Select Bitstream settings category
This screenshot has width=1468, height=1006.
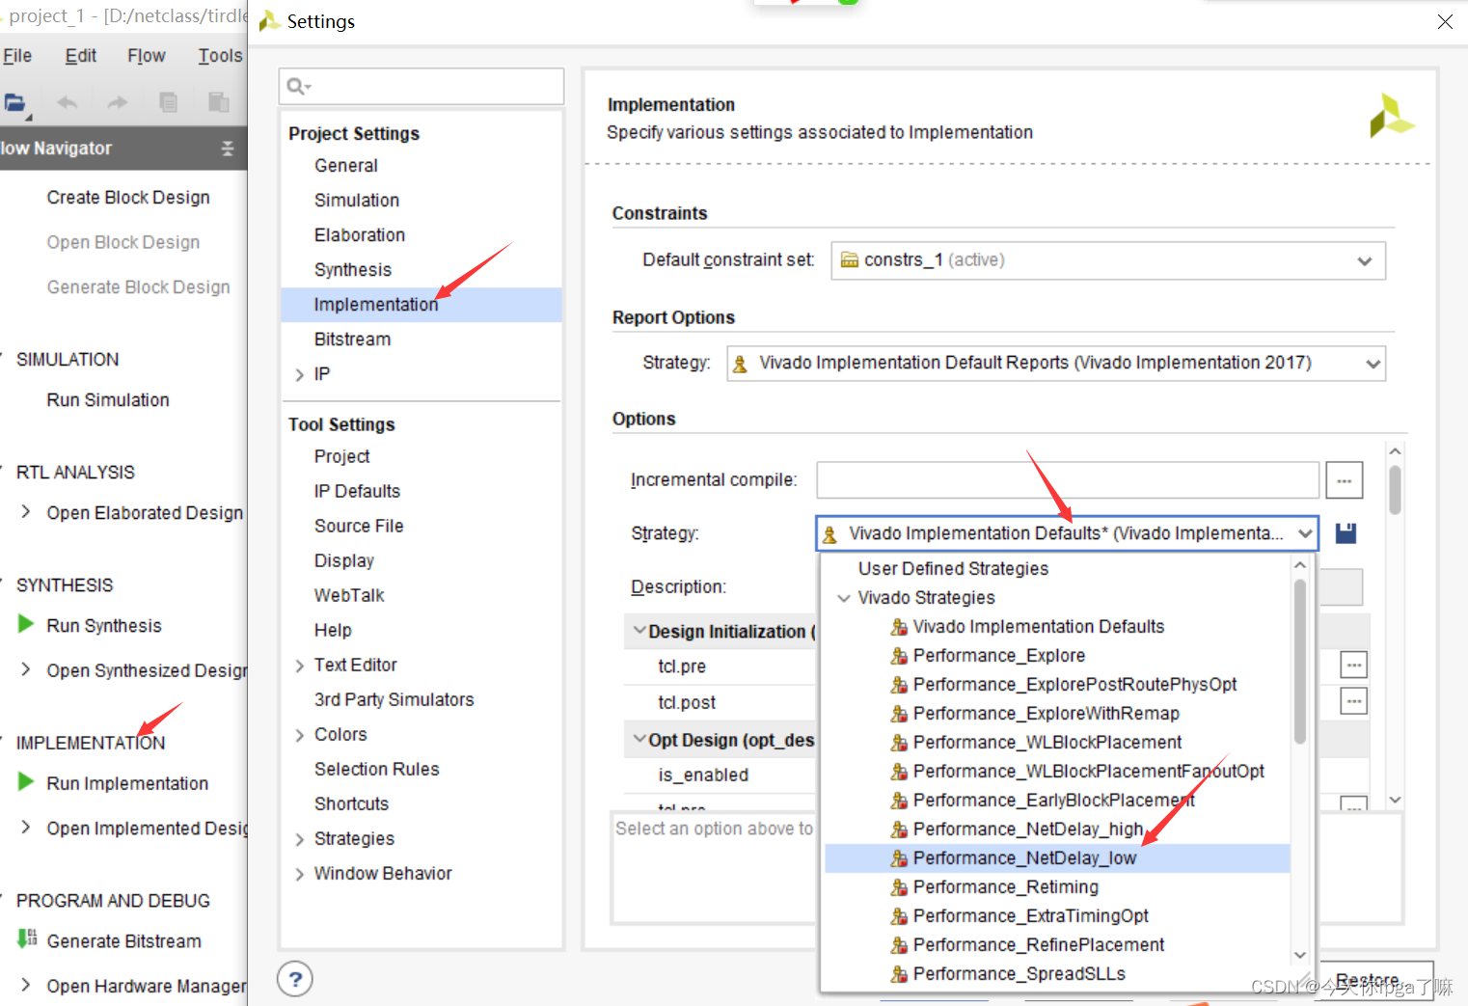352,340
